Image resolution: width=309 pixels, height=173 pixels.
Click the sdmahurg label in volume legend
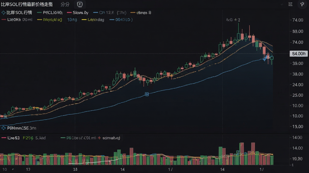pyautogui.click(x=111, y=138)
